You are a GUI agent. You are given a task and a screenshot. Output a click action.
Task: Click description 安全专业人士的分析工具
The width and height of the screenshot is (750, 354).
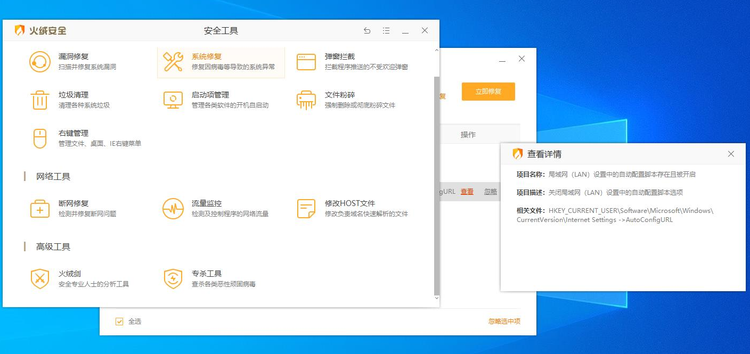tap(94, 284)
